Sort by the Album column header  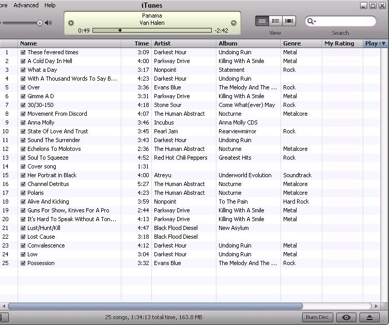pos(248,43)
